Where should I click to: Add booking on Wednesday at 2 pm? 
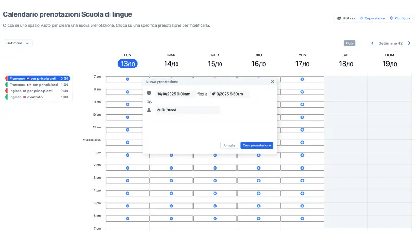coord(215,168)
